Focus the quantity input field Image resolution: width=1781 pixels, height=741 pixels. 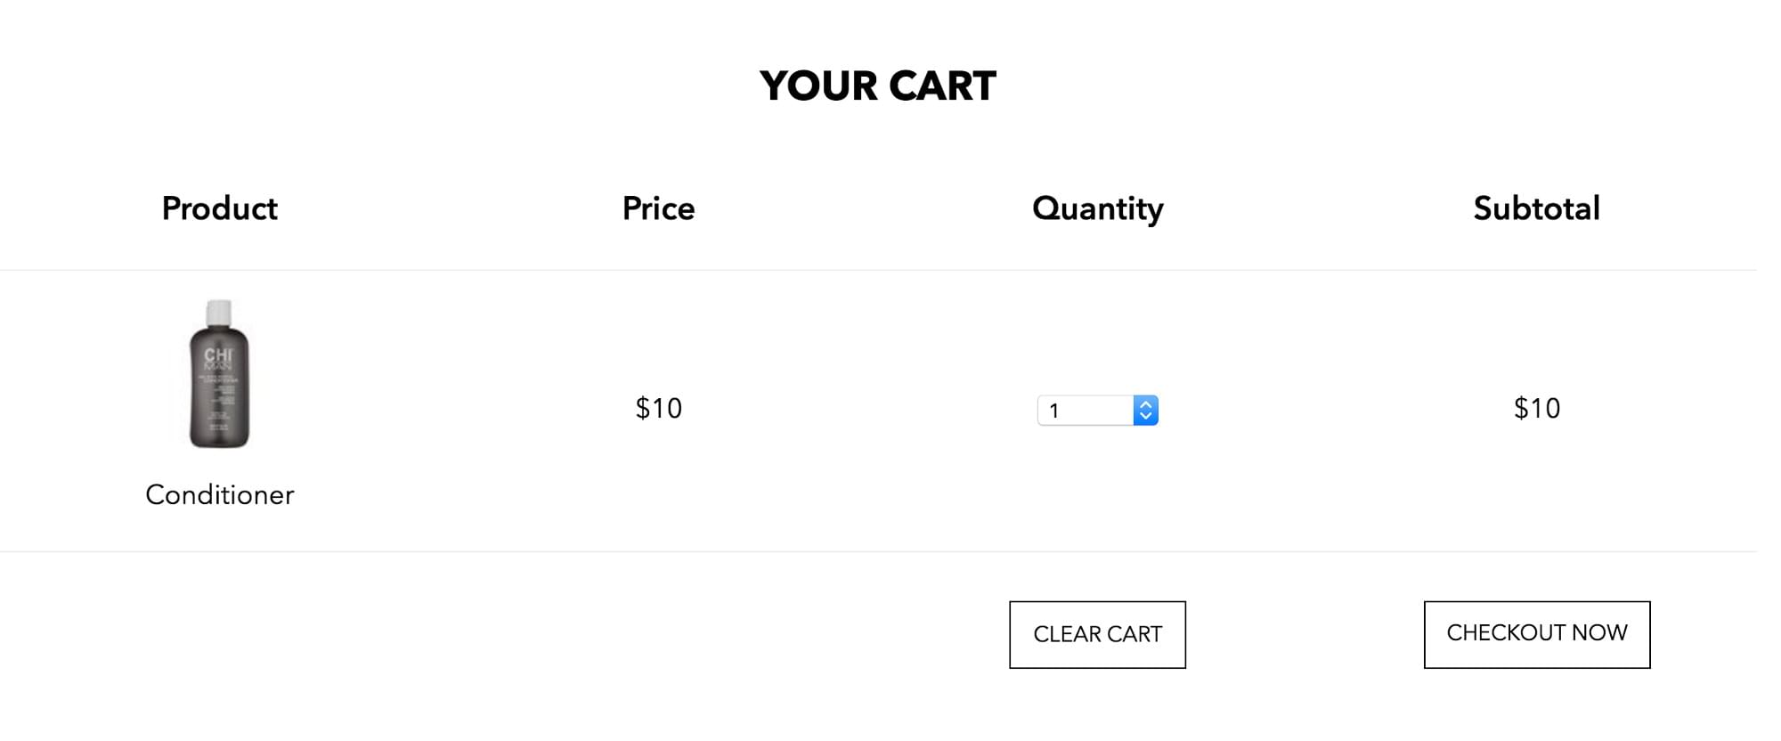[1086, 411]
